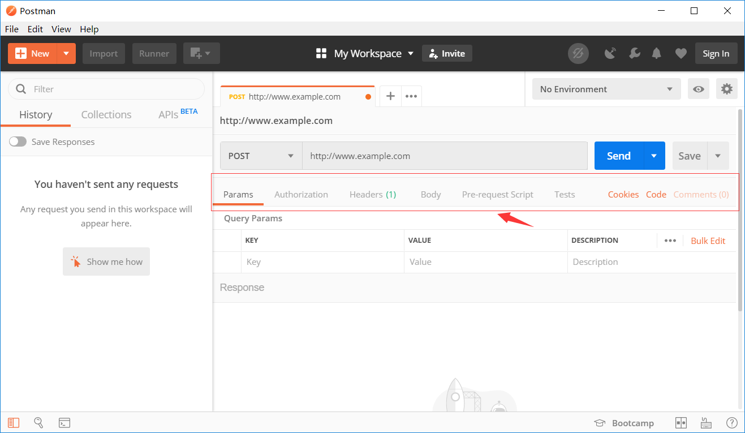Click the request pane vertical scrollbar
Viewport: 745px width, 433px height.
[x=740, y=209]
